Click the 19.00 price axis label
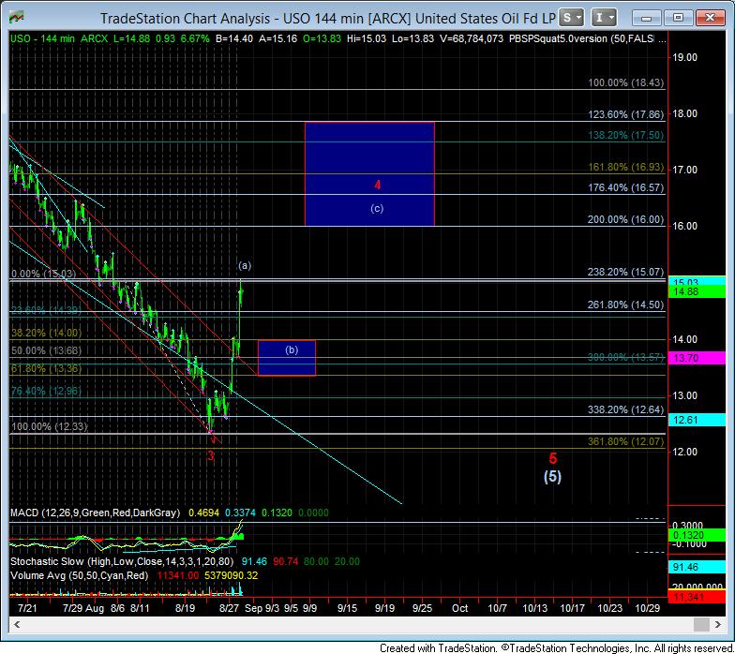The height and width of the screenshot is (654, 735). pyautogui.click(x=684, y=58)
